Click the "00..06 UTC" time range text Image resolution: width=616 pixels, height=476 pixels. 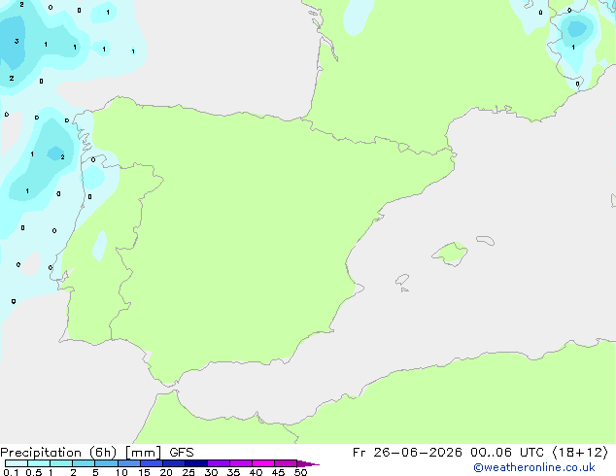tap(507, 453)
